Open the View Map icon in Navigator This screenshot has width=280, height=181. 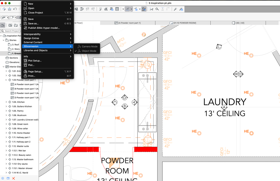pos(10,25)
